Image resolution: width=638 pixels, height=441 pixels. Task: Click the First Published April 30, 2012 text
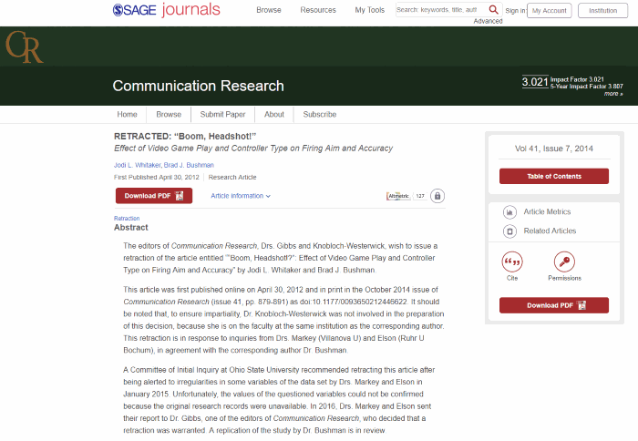(157, 178)
